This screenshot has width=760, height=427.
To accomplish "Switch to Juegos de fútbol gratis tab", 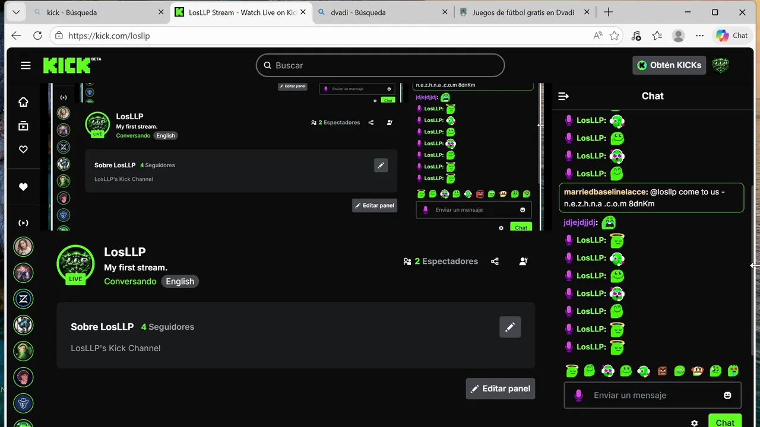I will point(525,12).
